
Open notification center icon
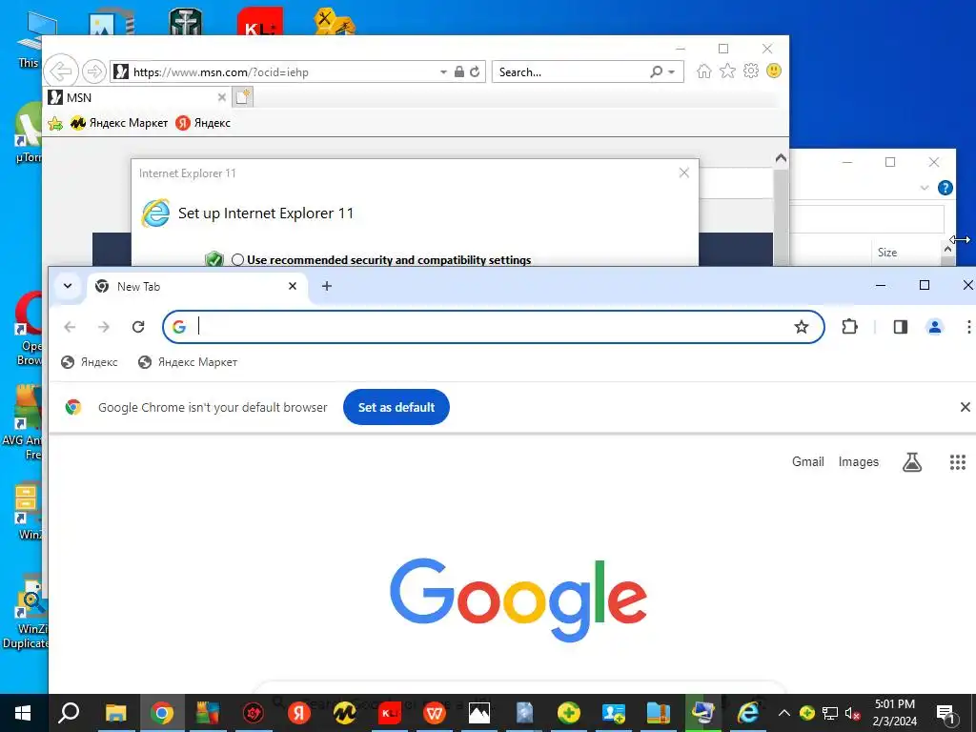(x=946, y=713)
